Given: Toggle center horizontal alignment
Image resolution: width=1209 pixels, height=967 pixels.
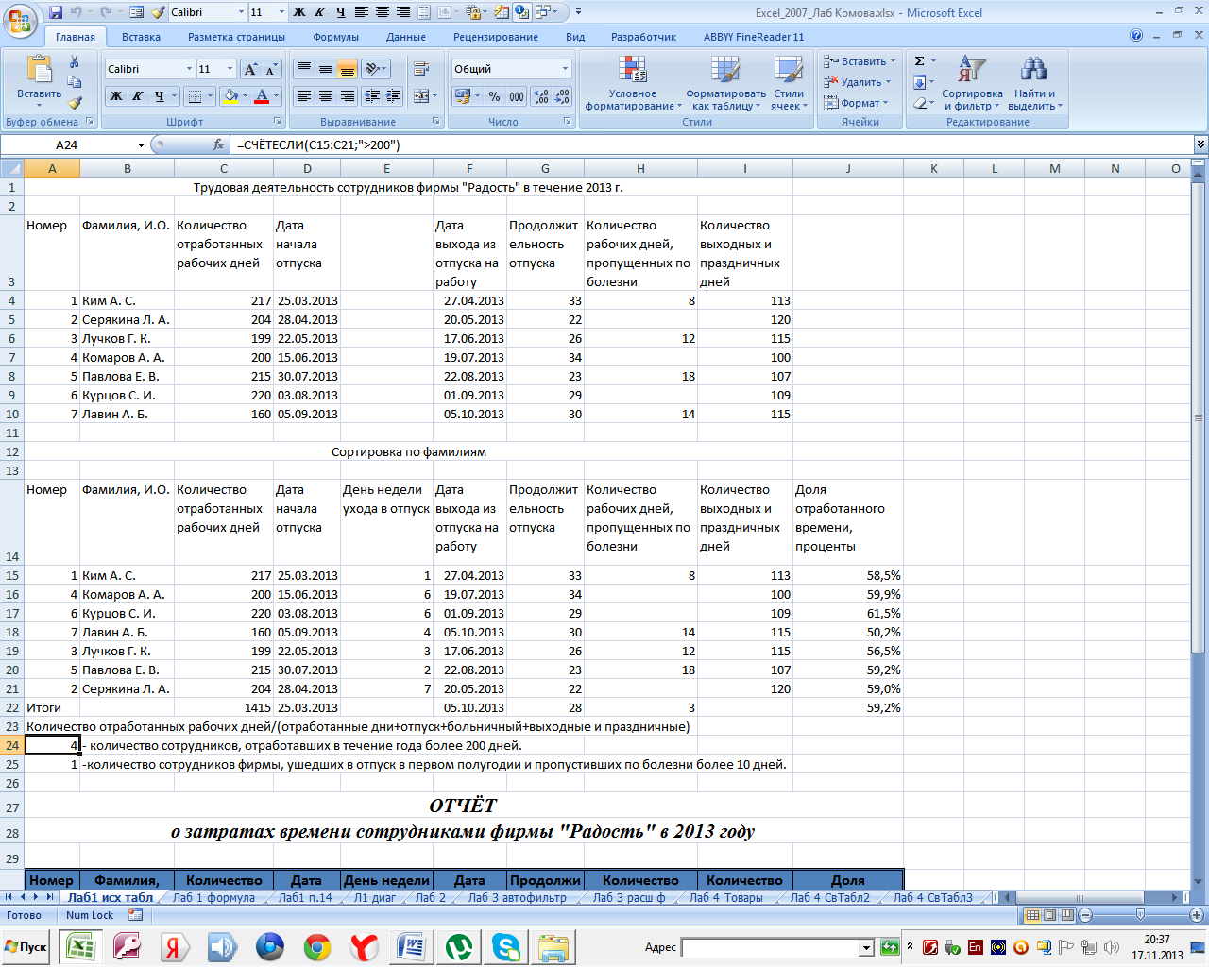Looking at the screenshot, I should 325,96.
